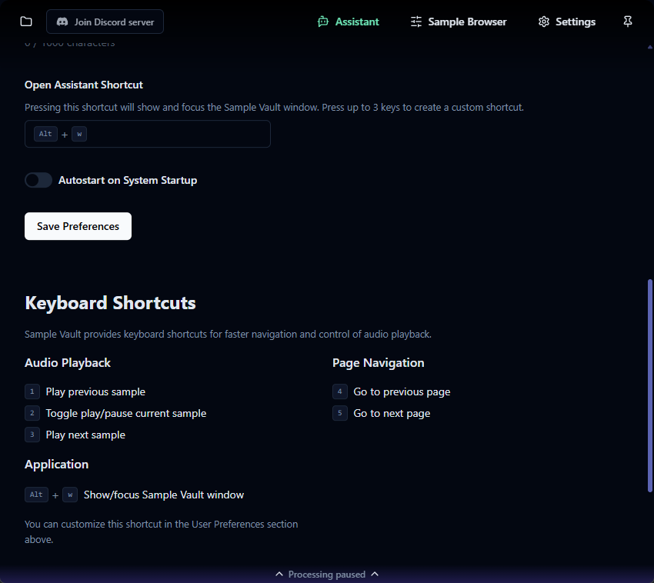Click the key 2 badge for play/pause

(32, 413)
